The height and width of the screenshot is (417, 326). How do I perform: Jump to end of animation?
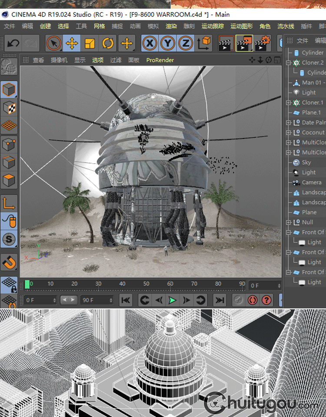pyautogui.click(x=220, y=300)
